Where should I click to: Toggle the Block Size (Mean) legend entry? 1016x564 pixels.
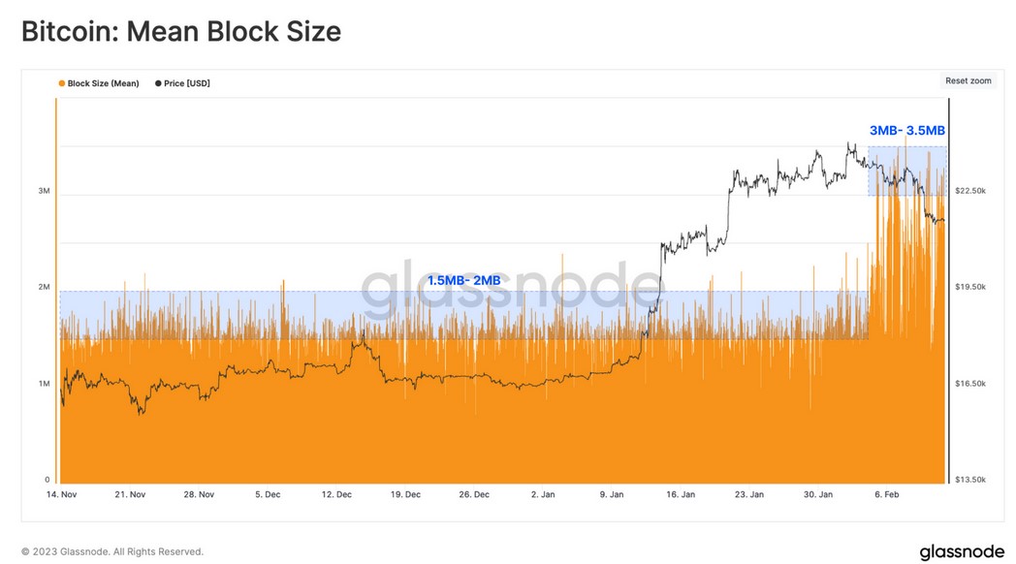point(99,83)
